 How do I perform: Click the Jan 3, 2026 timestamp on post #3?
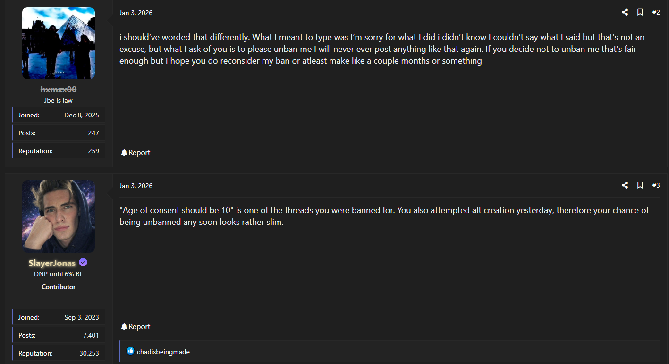tap(136, 186)
